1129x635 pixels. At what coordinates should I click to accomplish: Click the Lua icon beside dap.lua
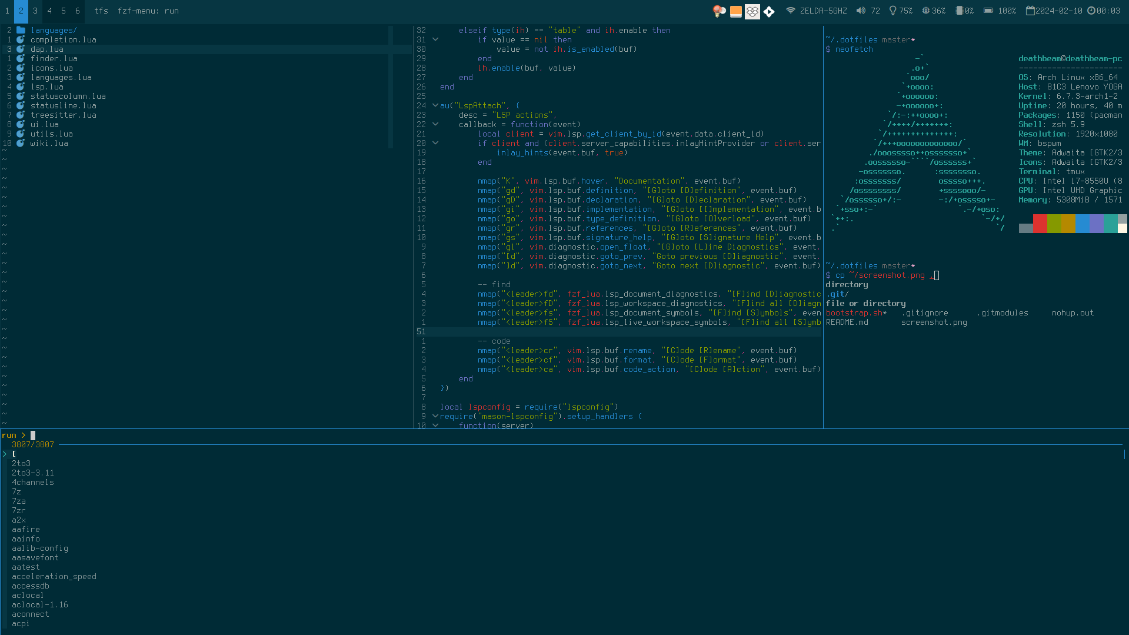click(x=21, y=49)
